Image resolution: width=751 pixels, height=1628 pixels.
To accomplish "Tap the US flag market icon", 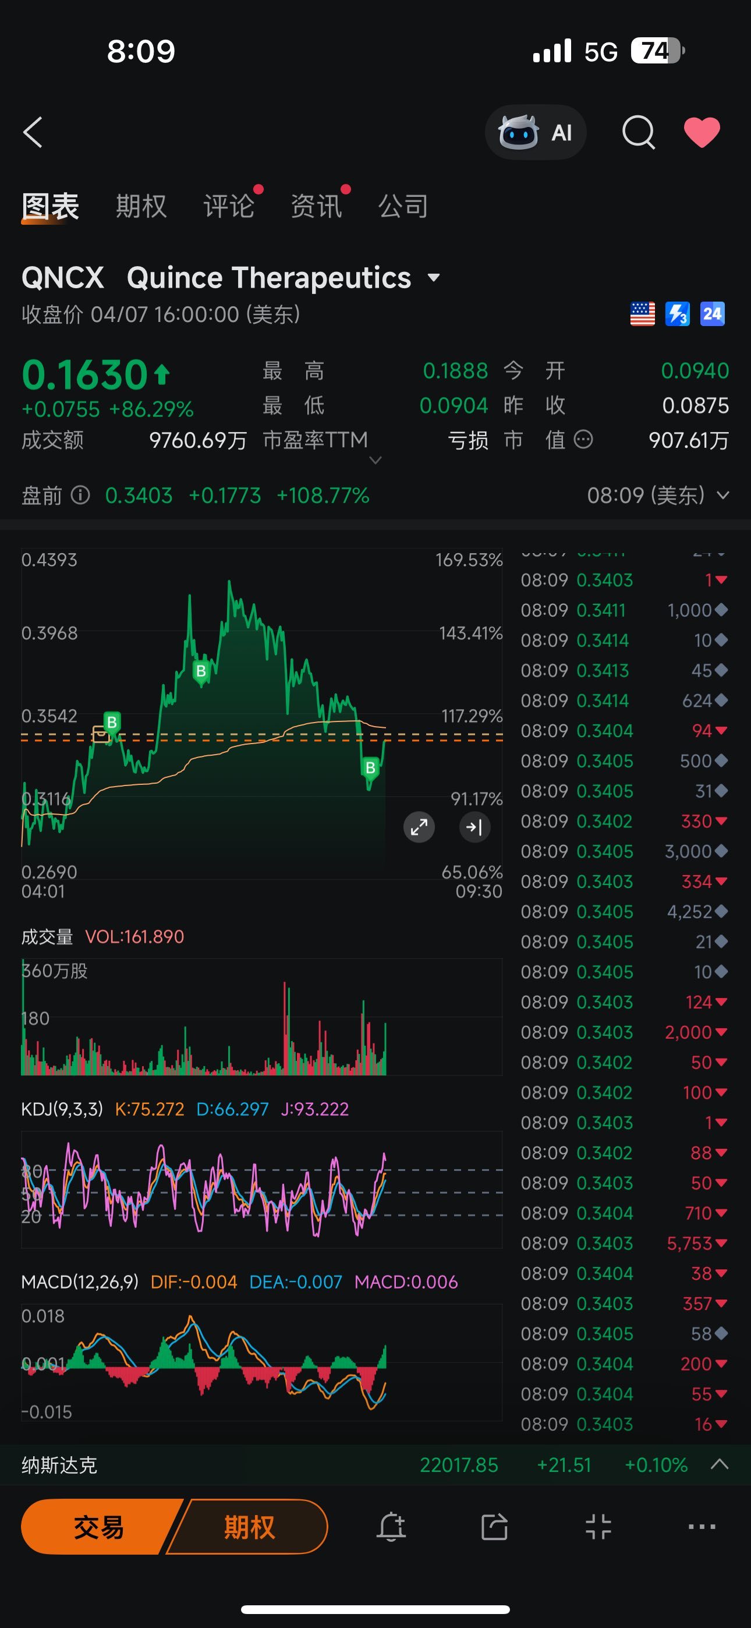I will (642, 314).
